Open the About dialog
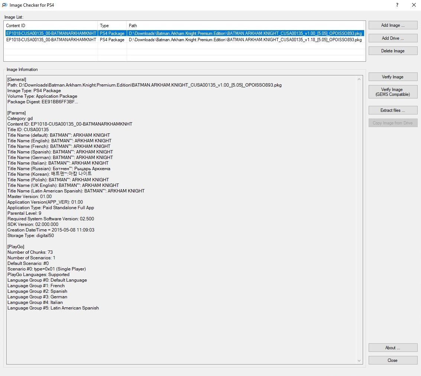 point(393,347)
